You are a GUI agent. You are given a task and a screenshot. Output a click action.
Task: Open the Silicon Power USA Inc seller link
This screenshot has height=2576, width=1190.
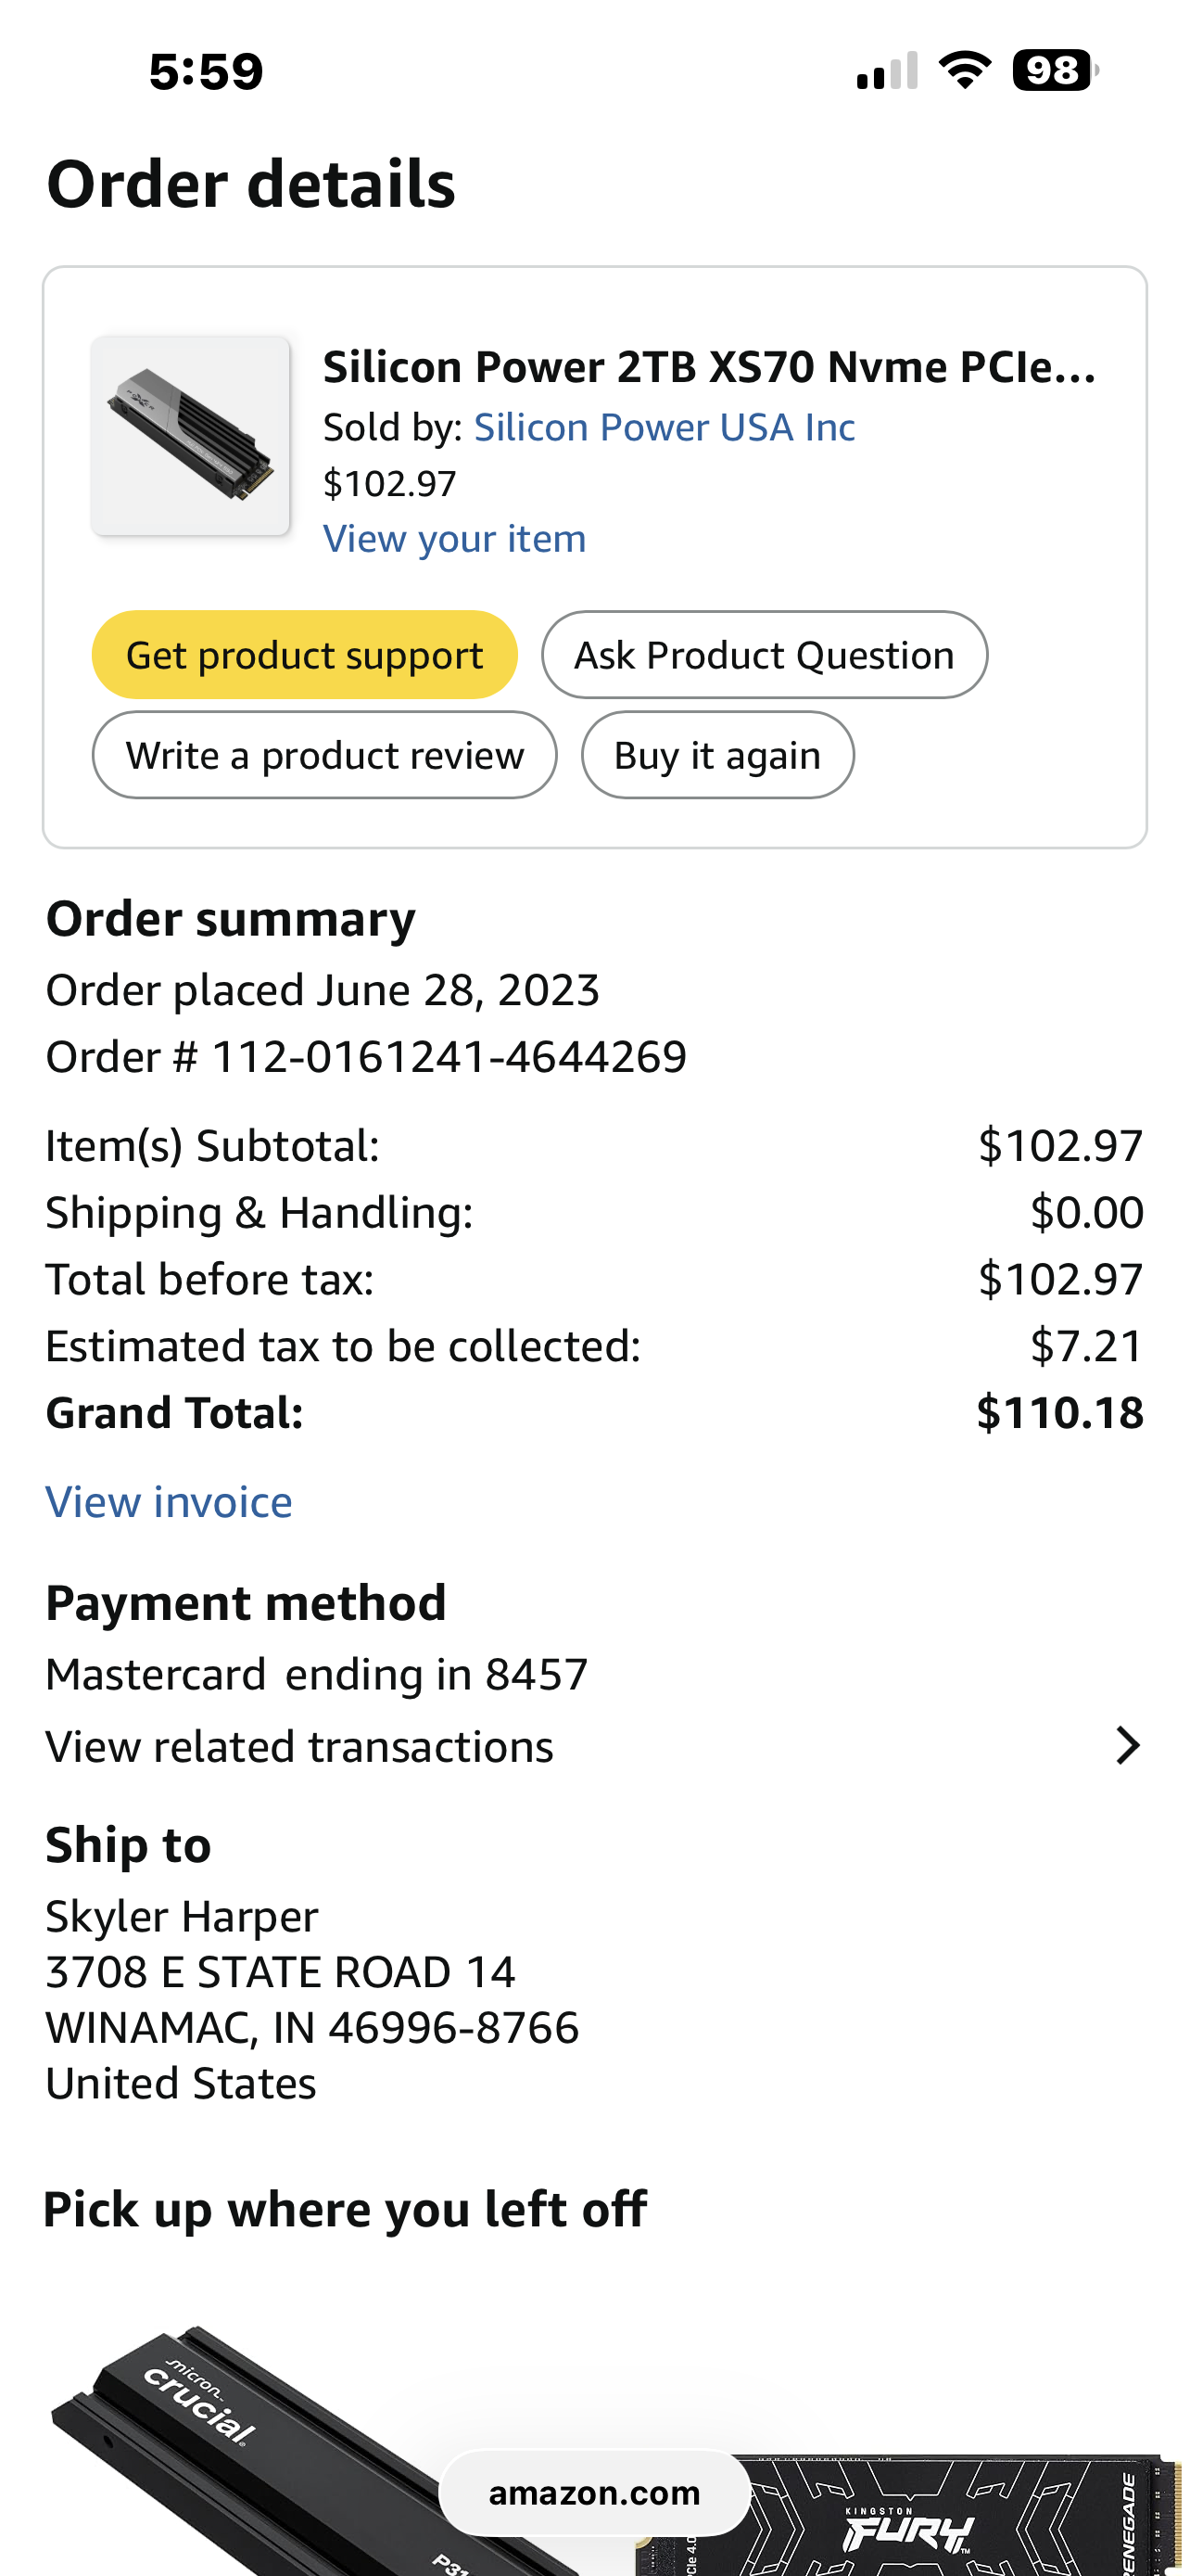[x=664, y=428]
